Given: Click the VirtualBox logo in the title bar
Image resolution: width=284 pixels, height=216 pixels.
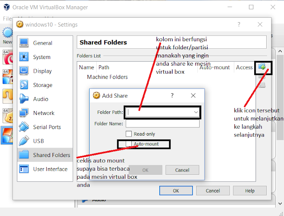Looking at the screenshot, I should (x=7, y=7).
